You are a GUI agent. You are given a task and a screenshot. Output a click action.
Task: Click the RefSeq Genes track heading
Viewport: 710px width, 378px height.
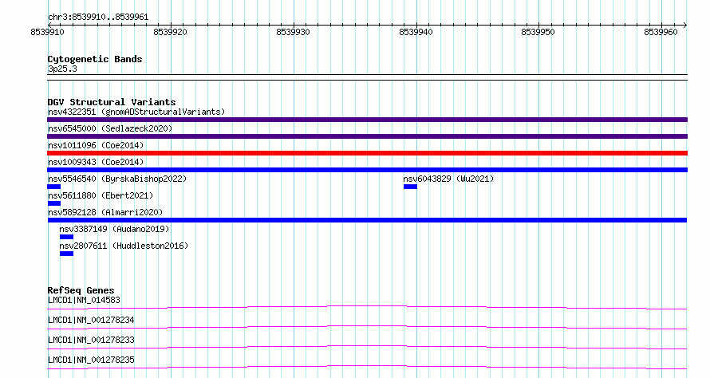coord(81,290)
